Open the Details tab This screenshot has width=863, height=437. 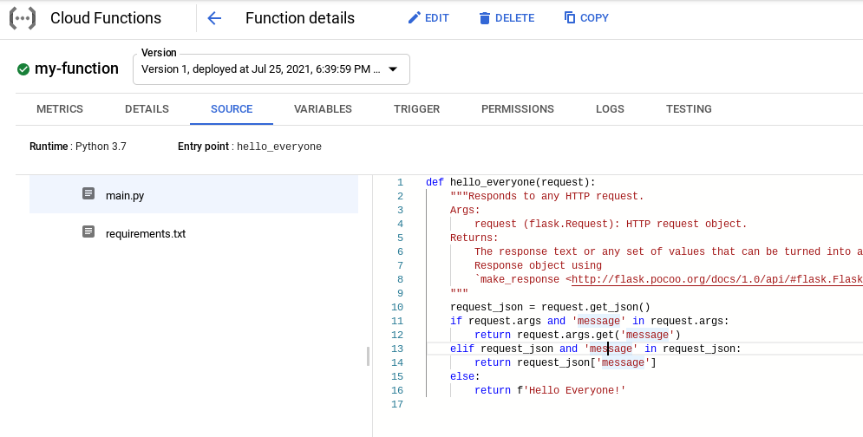point(147,109)
